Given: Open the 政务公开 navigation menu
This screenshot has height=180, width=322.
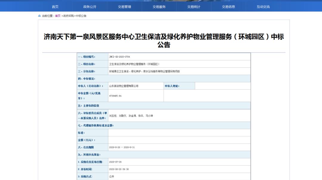Looking at the screenshot, I should pyautogui.click(x=90, y=7).
